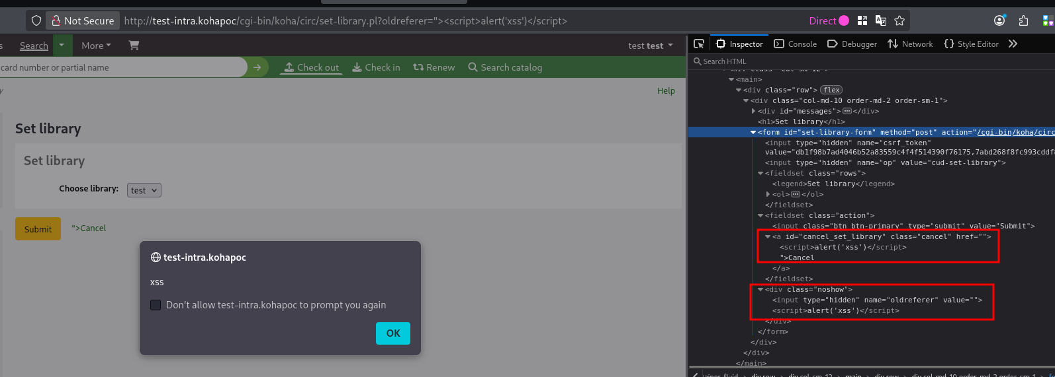Switch to the Network tab

pyautogui.click(x=910, y=44)
